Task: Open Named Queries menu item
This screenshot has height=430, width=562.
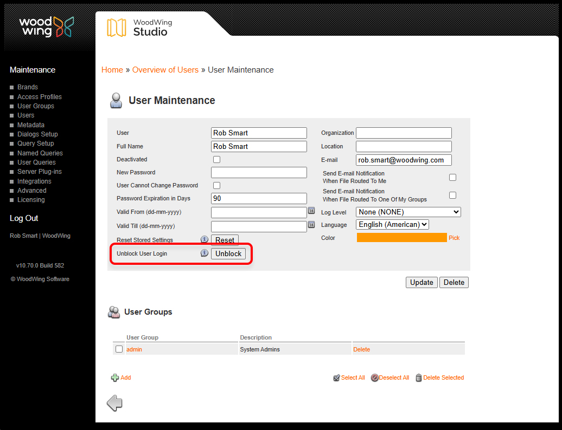Action: [x=40, y=153]
